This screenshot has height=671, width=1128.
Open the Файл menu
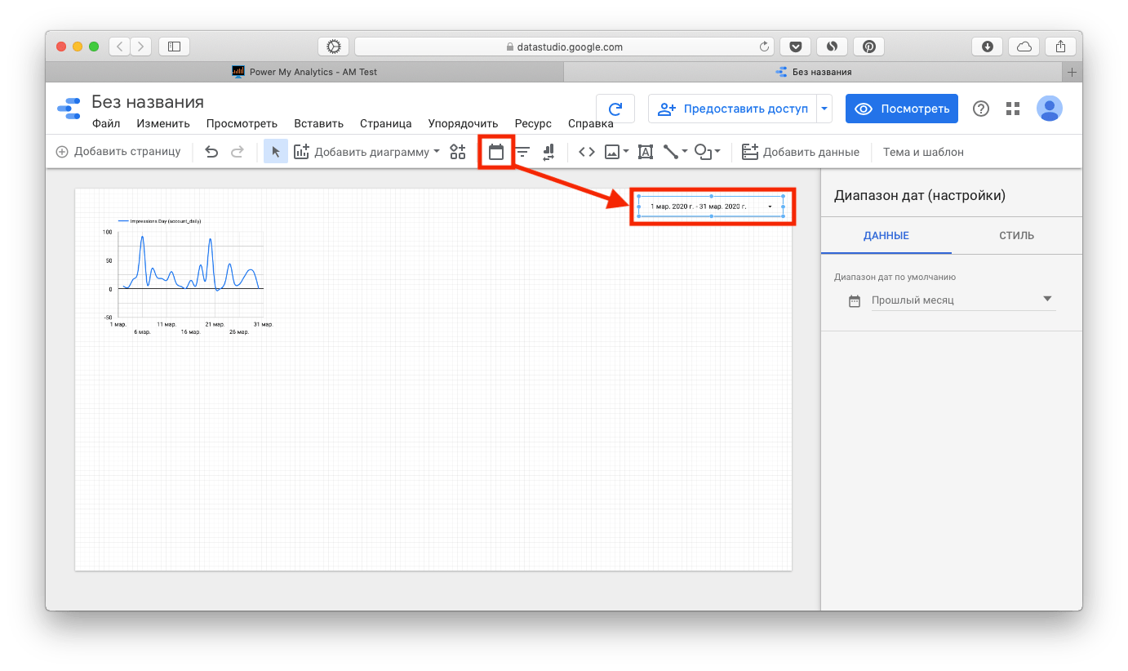point(106,124)
